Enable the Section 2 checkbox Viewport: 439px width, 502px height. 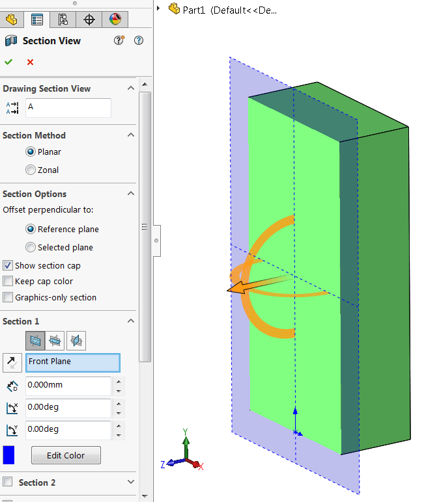pyautogui.click(x=8, y=482)
